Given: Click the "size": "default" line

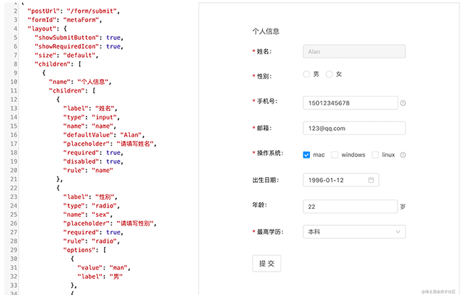Looking at the screenshot, I should click(66, 55).
